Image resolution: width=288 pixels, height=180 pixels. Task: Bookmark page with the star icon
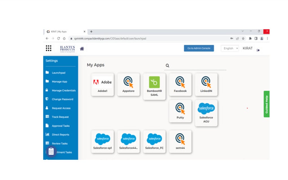tap(243, 38)
